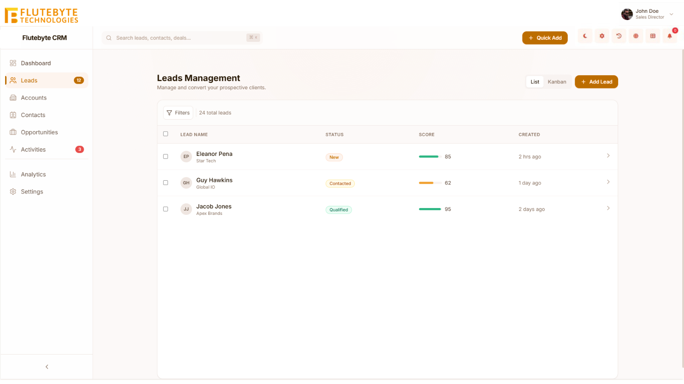Image resolution: width=684 pixels, height=384 pixels.
Task: Open the notifications bell
Action: click(669, 36)
